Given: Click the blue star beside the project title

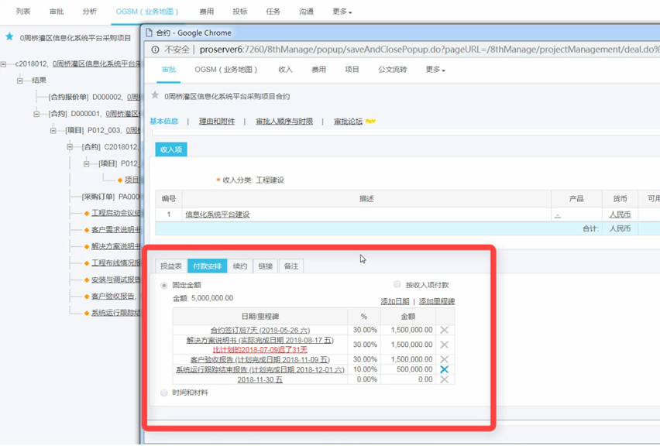Looking at the screenshot, I should click(x=9, y=36).
